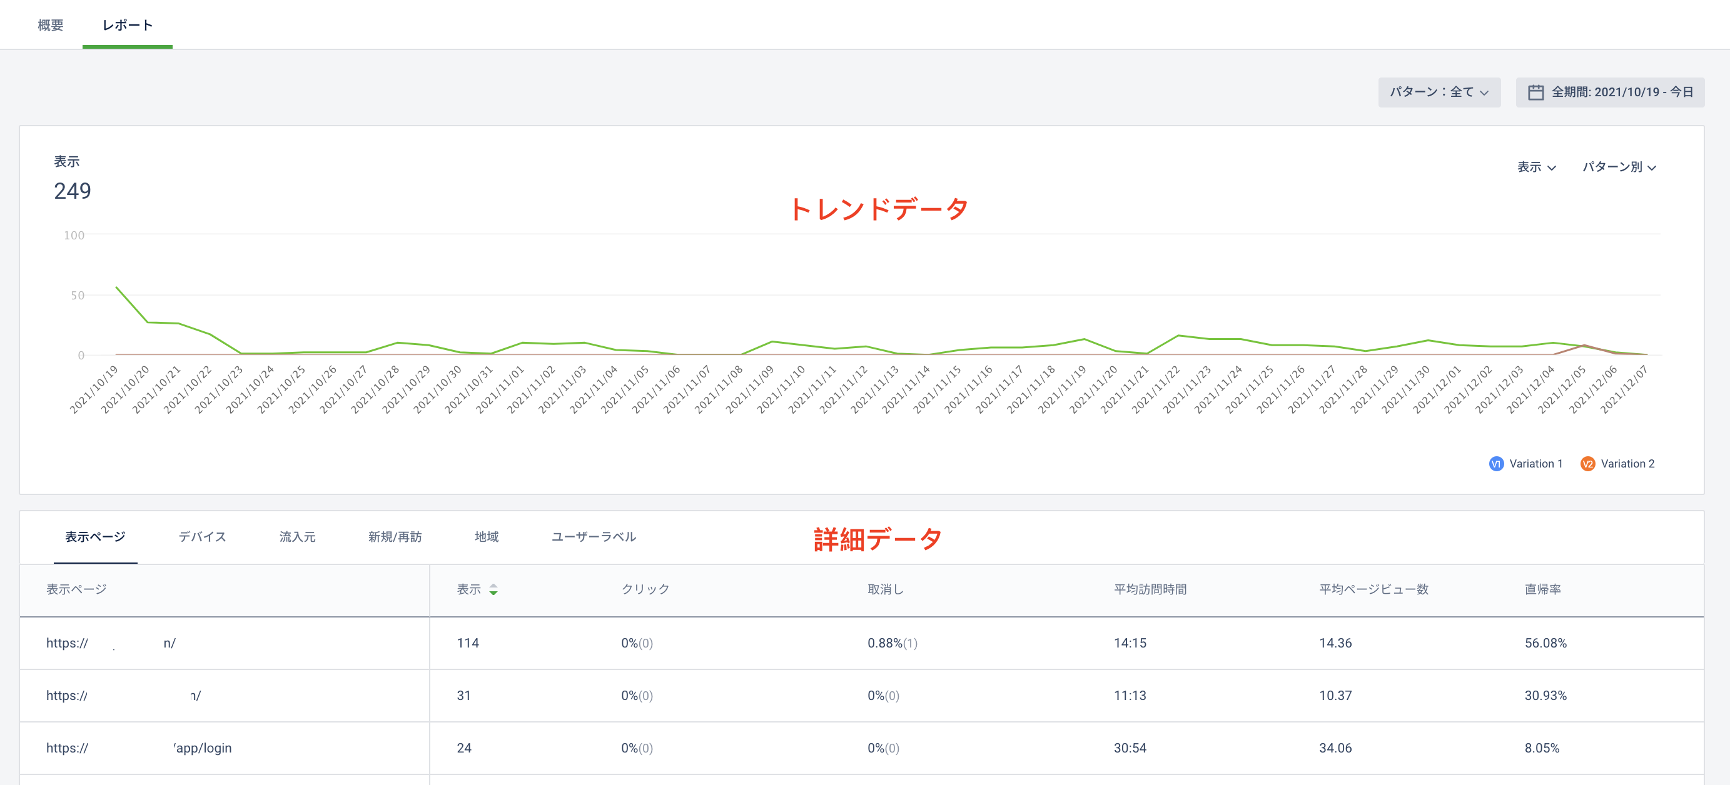1730x785 pixels.
Task: Click the calendar icon in date picker
Action: [1535, 92]
